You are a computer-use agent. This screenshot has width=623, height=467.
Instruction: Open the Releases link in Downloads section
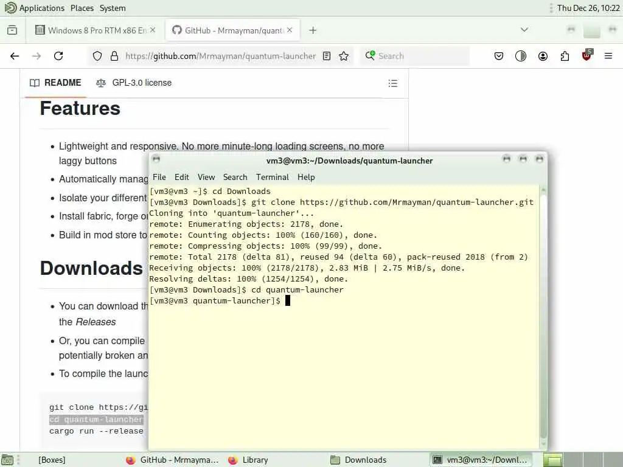96,322
